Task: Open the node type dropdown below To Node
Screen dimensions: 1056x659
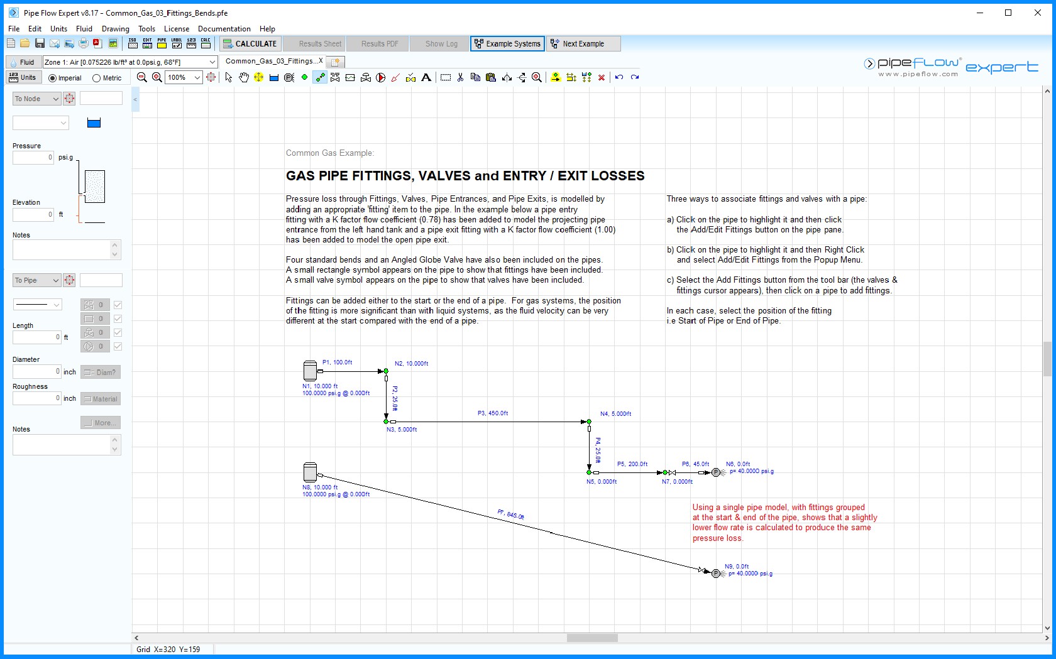Action: 40,123
